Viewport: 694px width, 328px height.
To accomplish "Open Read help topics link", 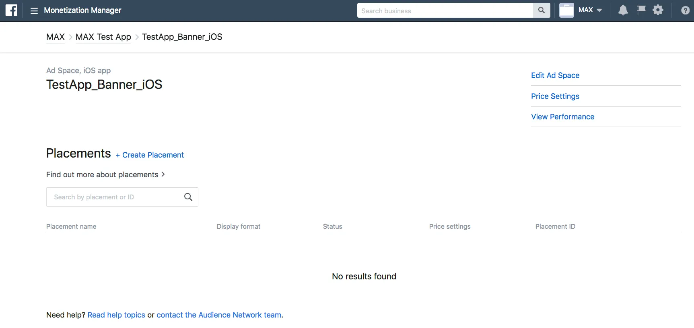I will [116, 315].
